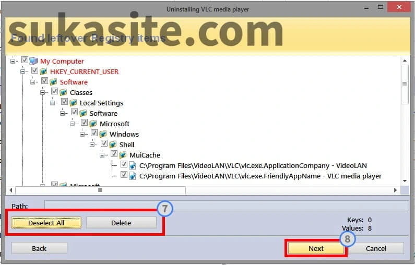Uncheck the vlc.exe.ApplicationCompany value checkbox

124,164
